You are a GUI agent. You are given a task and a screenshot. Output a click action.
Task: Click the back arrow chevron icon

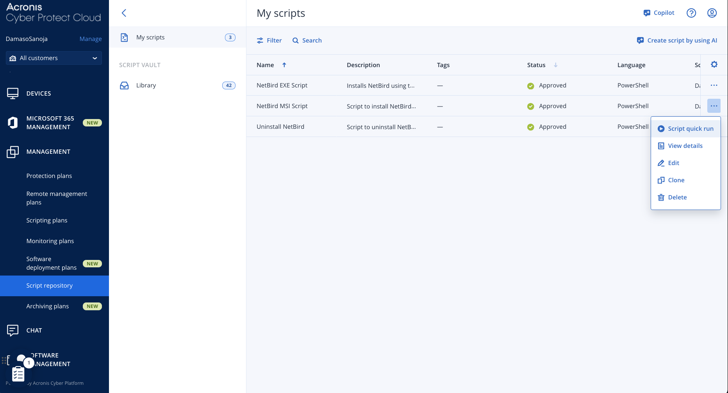124,13
